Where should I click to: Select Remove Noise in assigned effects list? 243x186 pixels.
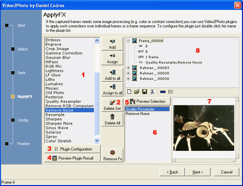point(138,113)
